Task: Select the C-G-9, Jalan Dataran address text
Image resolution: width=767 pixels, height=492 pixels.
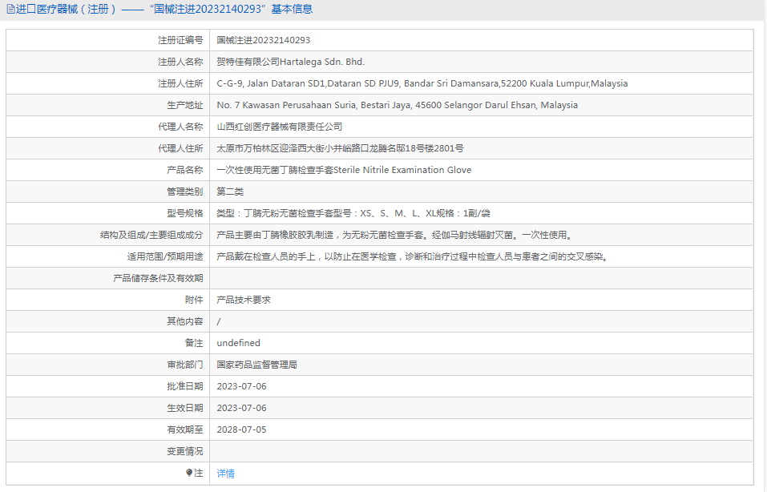Action: tap(422, 83)
